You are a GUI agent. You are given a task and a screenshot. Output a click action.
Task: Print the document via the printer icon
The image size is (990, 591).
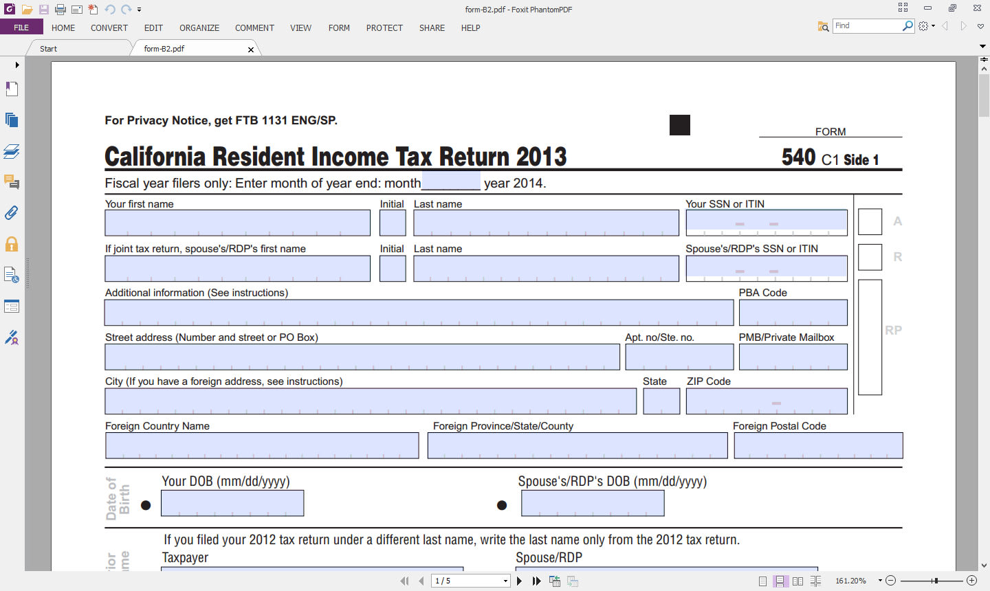pos(60,10)
